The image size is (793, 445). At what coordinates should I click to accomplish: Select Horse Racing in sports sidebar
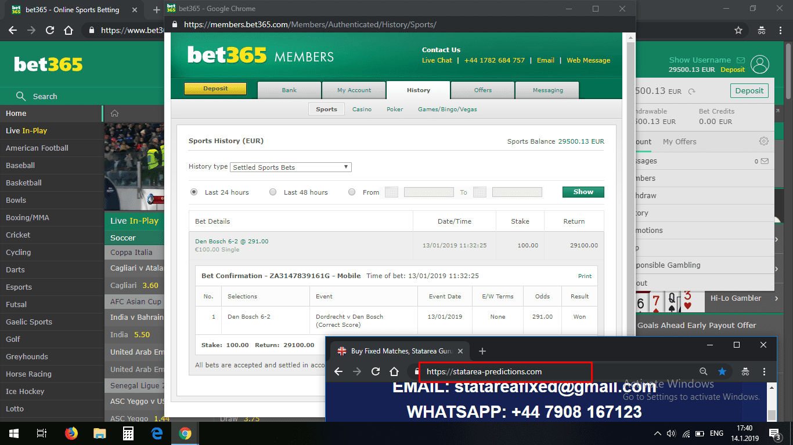click(x=28, y=374)
